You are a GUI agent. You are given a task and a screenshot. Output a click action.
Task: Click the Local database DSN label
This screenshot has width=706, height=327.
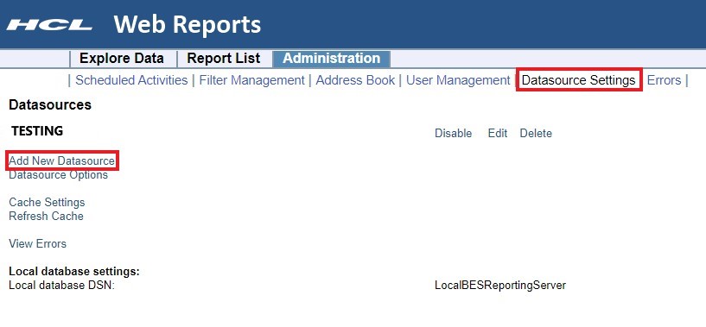tap(61, 286)
